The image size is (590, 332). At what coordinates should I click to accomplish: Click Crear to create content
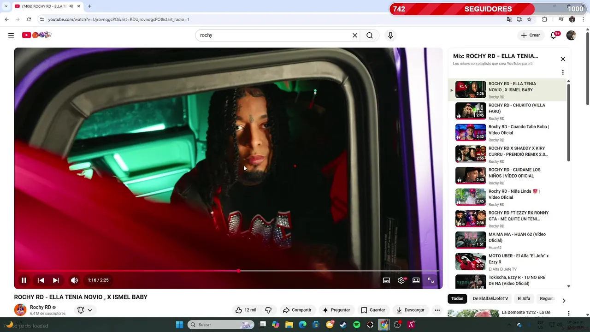[531, 35]
